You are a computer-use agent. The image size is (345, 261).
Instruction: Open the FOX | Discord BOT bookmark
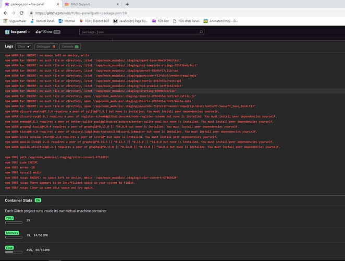click(94, 21)
